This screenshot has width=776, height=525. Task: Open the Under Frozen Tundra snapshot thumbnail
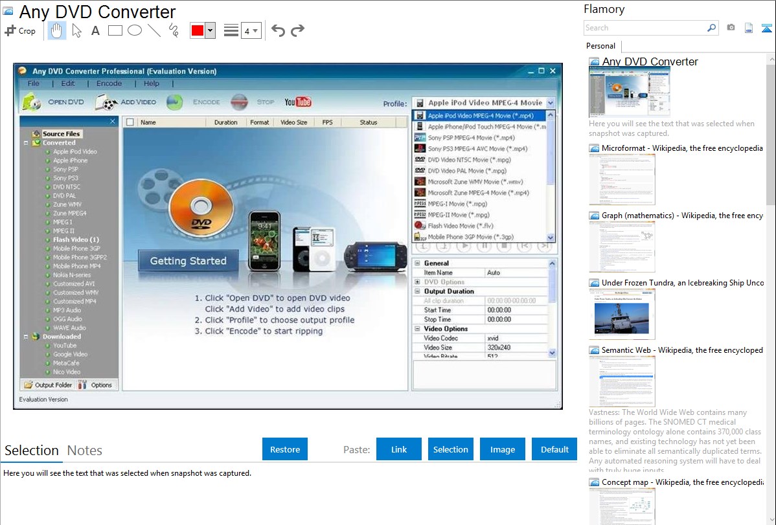tap(622, 314)
